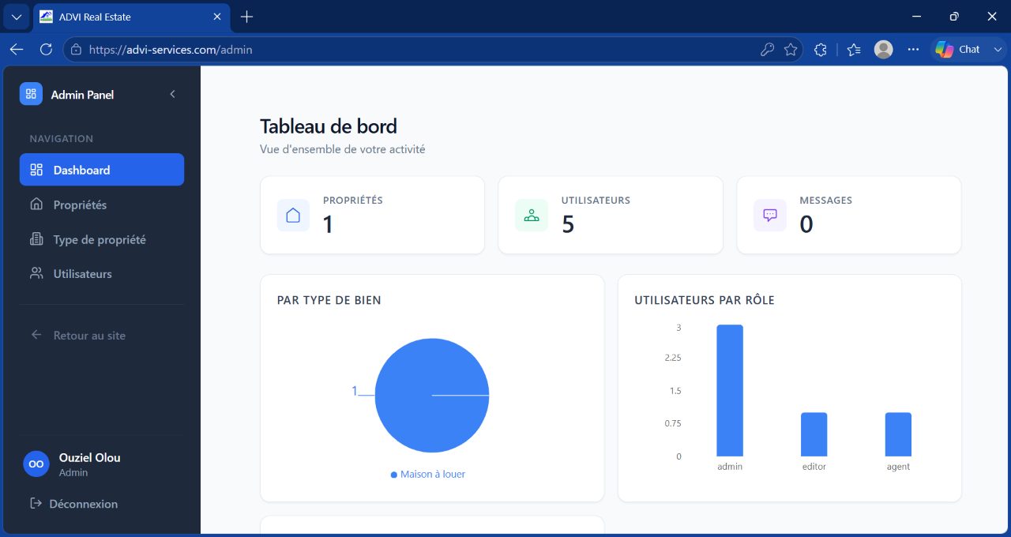Click the admin bar in chart

(x=730, y=390)
